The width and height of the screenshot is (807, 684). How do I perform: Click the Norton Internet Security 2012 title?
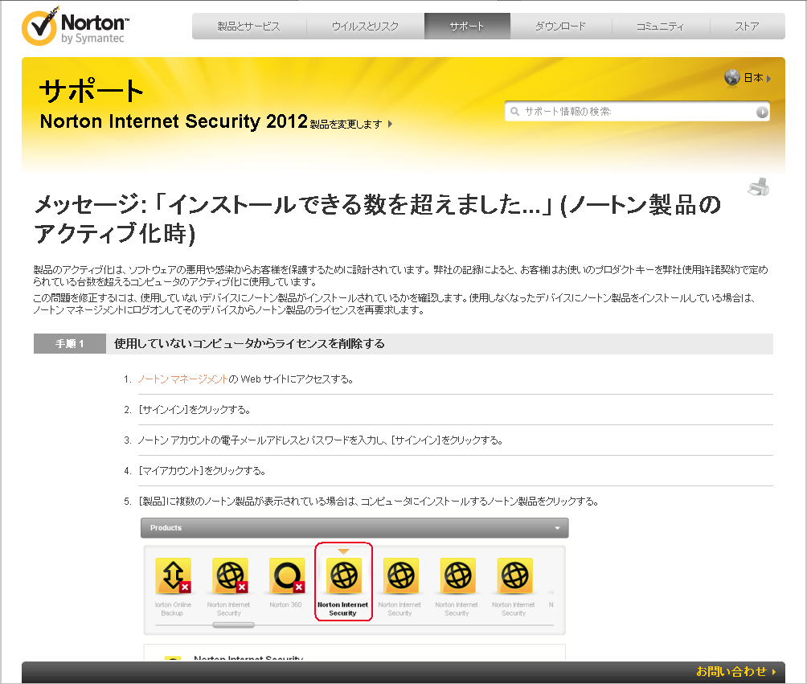174,121
